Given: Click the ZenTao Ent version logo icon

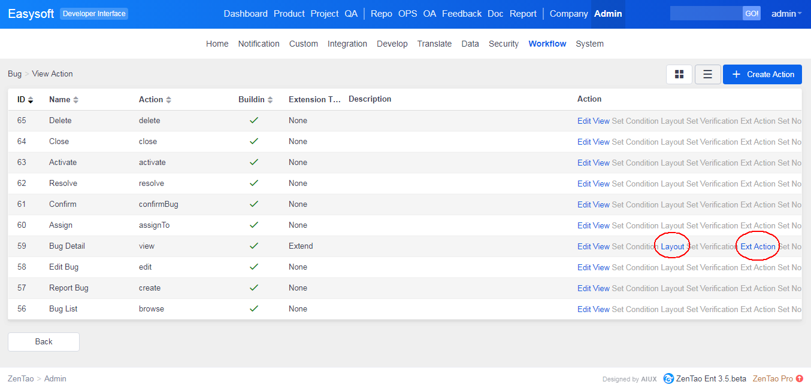Looking at the screenshot, I should (668, 378).
